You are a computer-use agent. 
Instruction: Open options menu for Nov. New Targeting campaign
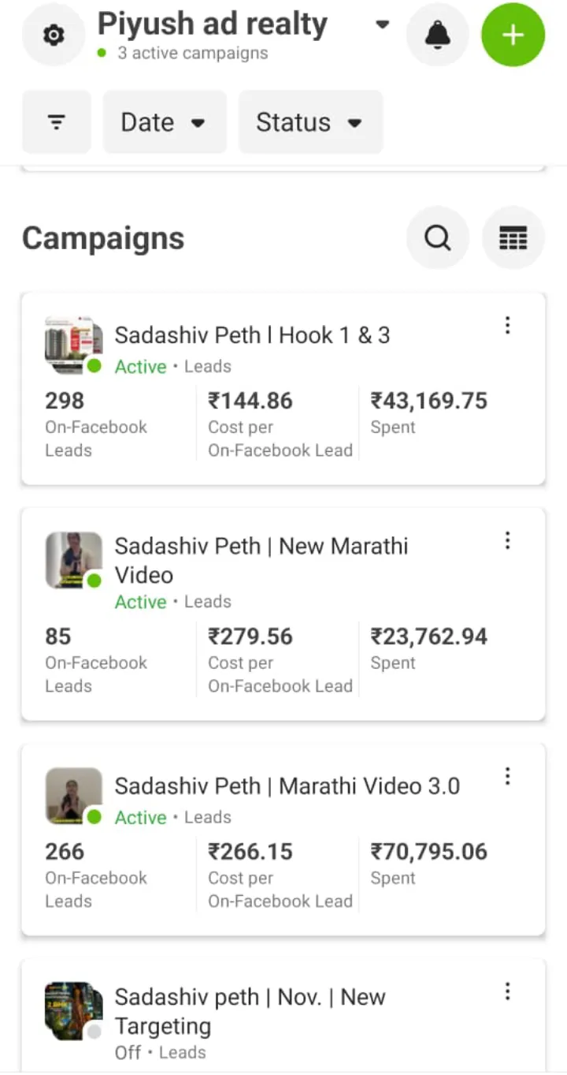pos(507,991)
